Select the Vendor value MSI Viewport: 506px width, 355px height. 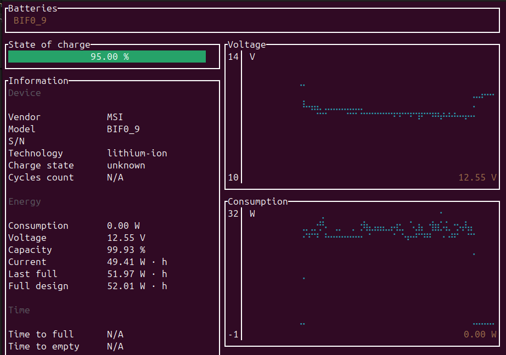pos(115,117)
